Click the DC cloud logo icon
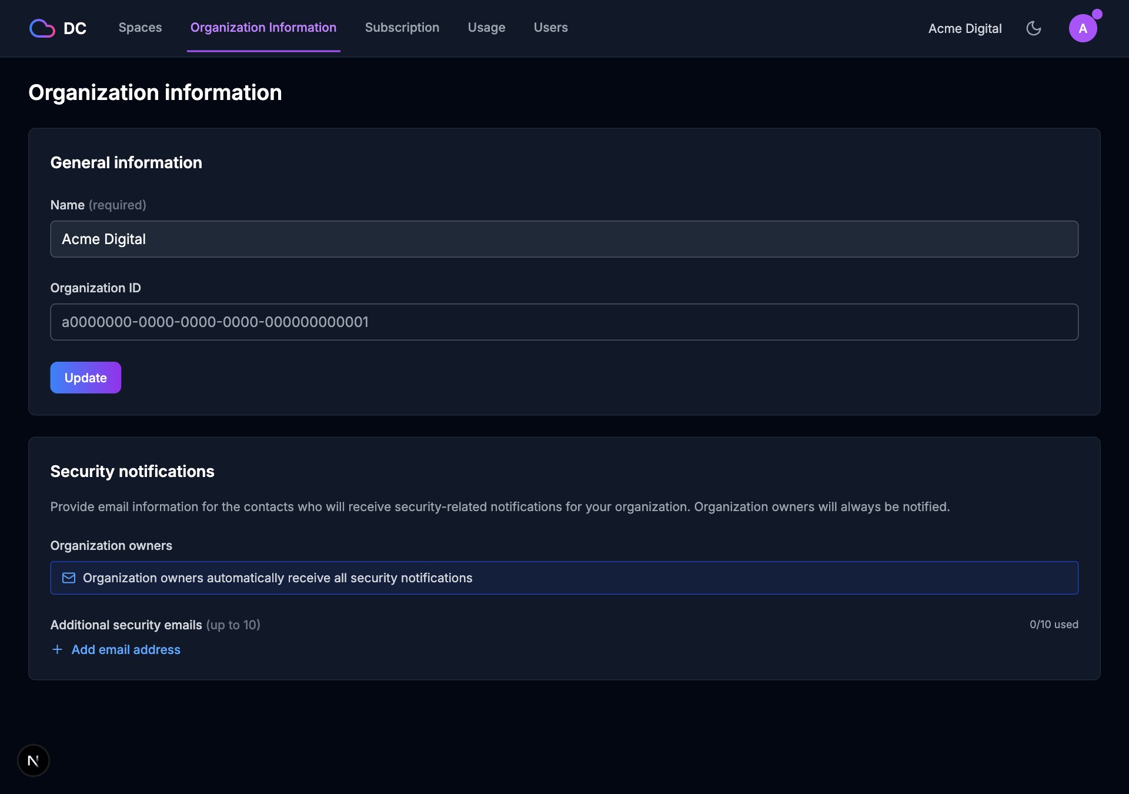Image resolution: width=1129 pixels, height=794 pixels. coord(42,28)
